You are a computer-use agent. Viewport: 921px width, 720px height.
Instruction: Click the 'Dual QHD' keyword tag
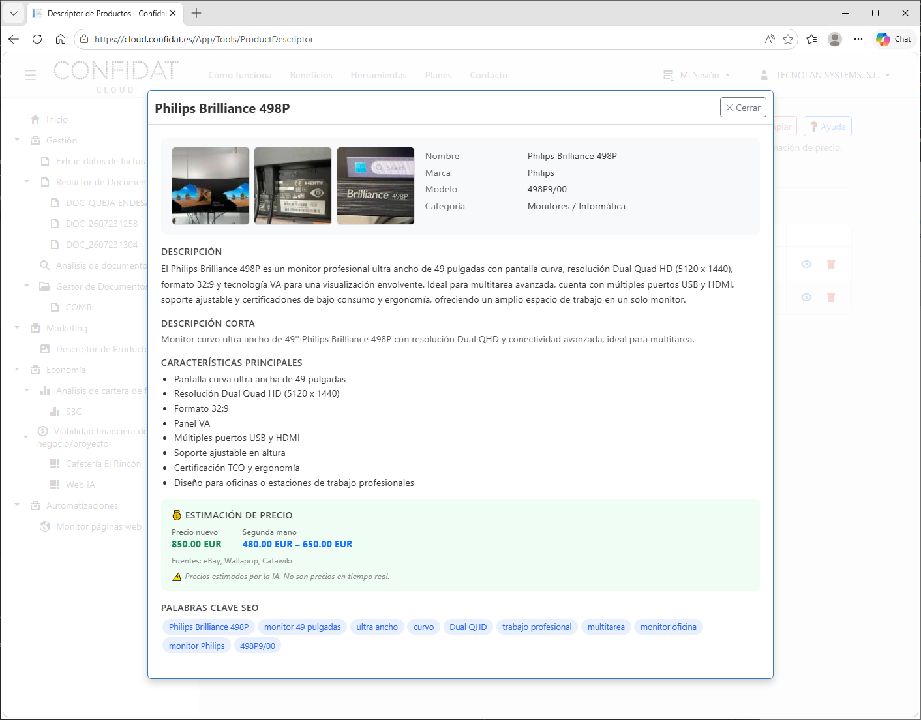click(x=468, y=627)
